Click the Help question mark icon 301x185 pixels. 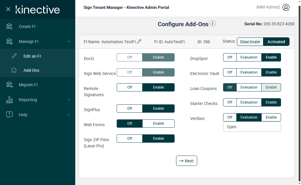point(9,114)
